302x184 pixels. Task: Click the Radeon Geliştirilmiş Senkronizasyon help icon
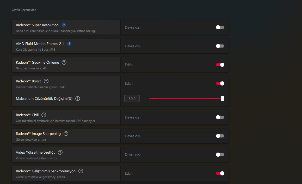tap(81, 171)
